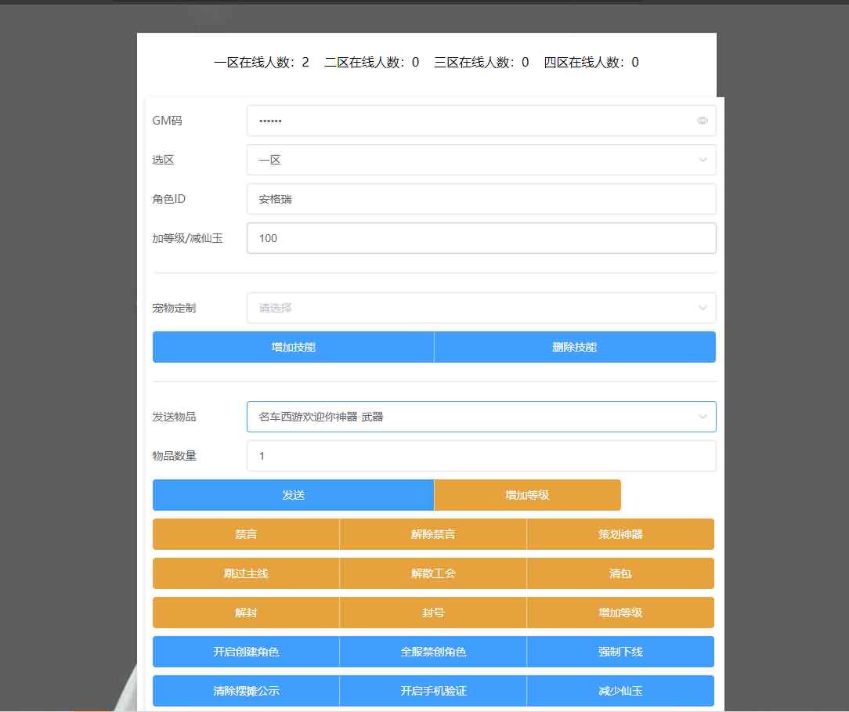Open the 宠物定制 dropdown
Viewport: 849px width, 712px height.
coord(481,308)
